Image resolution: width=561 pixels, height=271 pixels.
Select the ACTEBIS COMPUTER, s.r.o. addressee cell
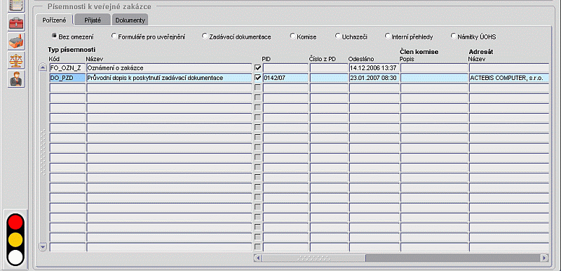click(509, 78)
